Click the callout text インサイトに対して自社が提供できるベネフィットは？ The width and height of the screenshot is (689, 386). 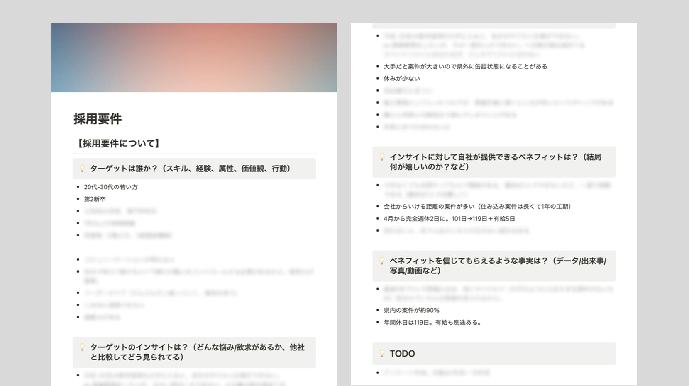click(x=496, y=162)
